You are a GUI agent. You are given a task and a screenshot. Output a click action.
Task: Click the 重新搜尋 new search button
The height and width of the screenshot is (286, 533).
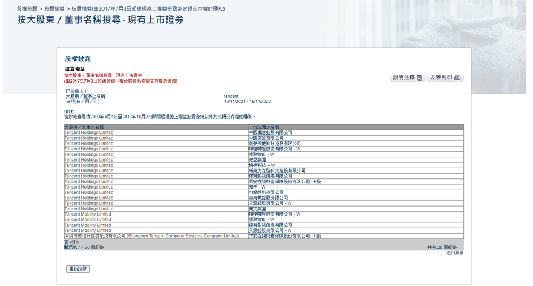78,269
